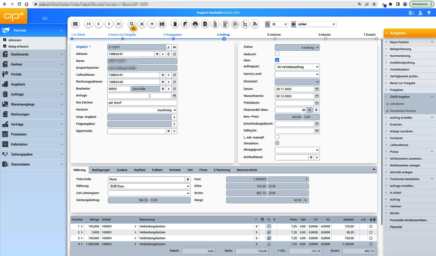Enable the Gedruckt checkbox

[x=277, y=54]
